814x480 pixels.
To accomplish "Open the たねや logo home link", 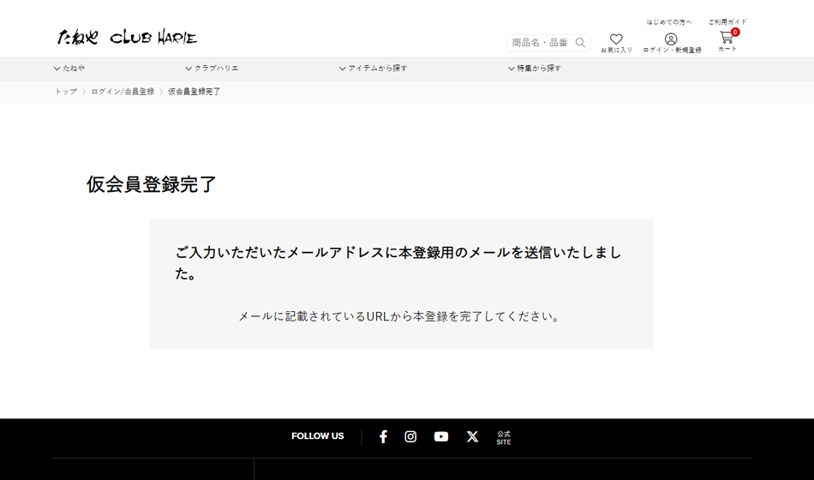I will point(77,37).
